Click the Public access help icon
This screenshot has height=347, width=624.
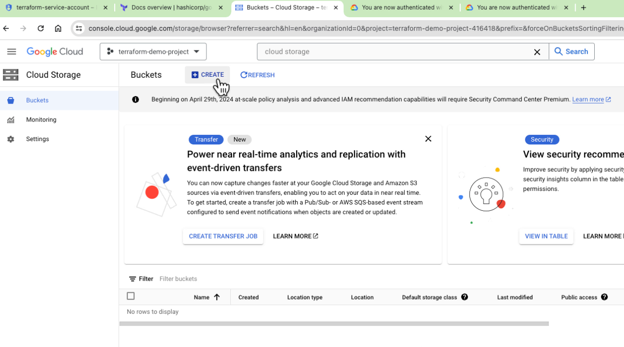(x=604, y=297)
